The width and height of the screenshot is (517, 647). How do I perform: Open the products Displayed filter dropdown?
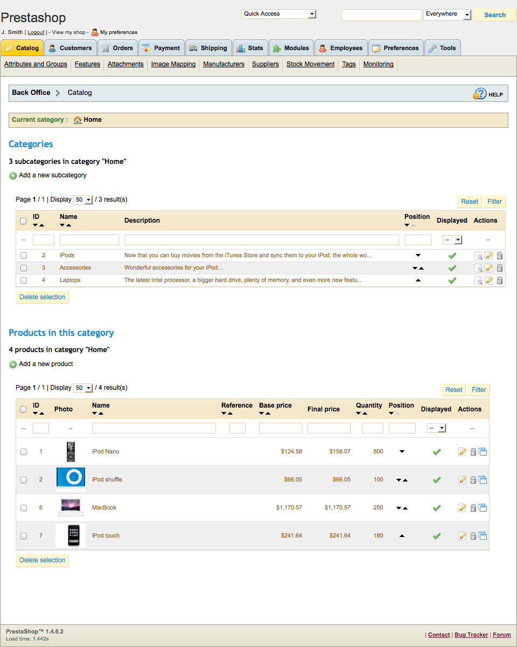coord(437,428)
